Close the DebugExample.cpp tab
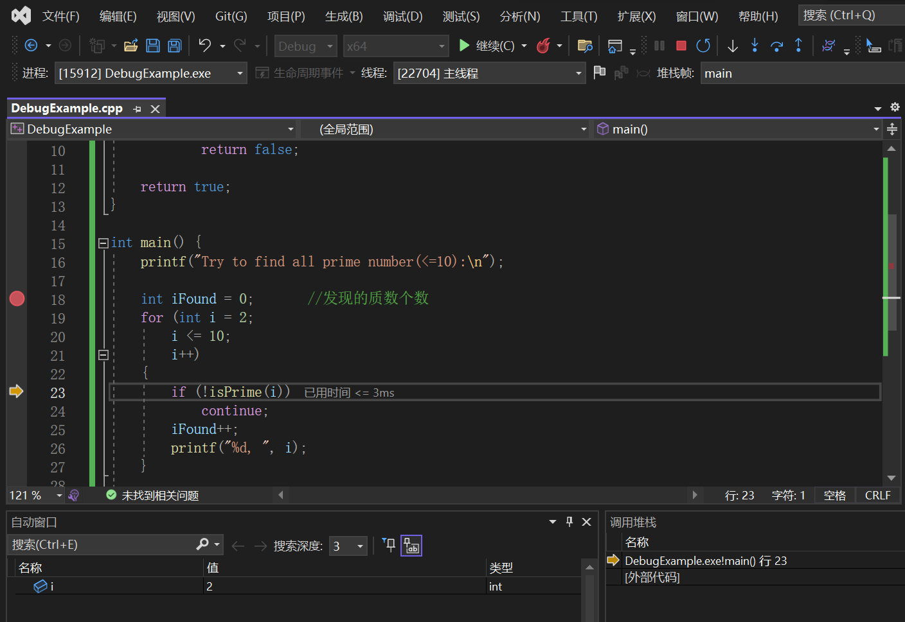Viewport: 905px width, 622px height. pos(155,109)
